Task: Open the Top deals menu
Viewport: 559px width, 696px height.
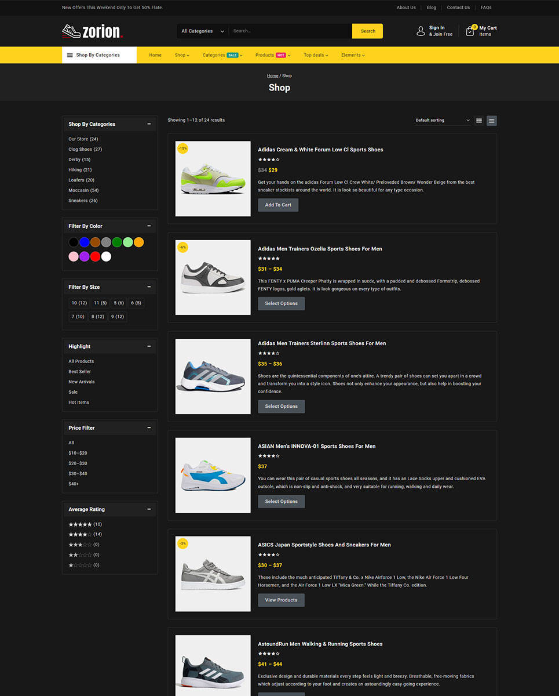Action: tap(316, 55)
